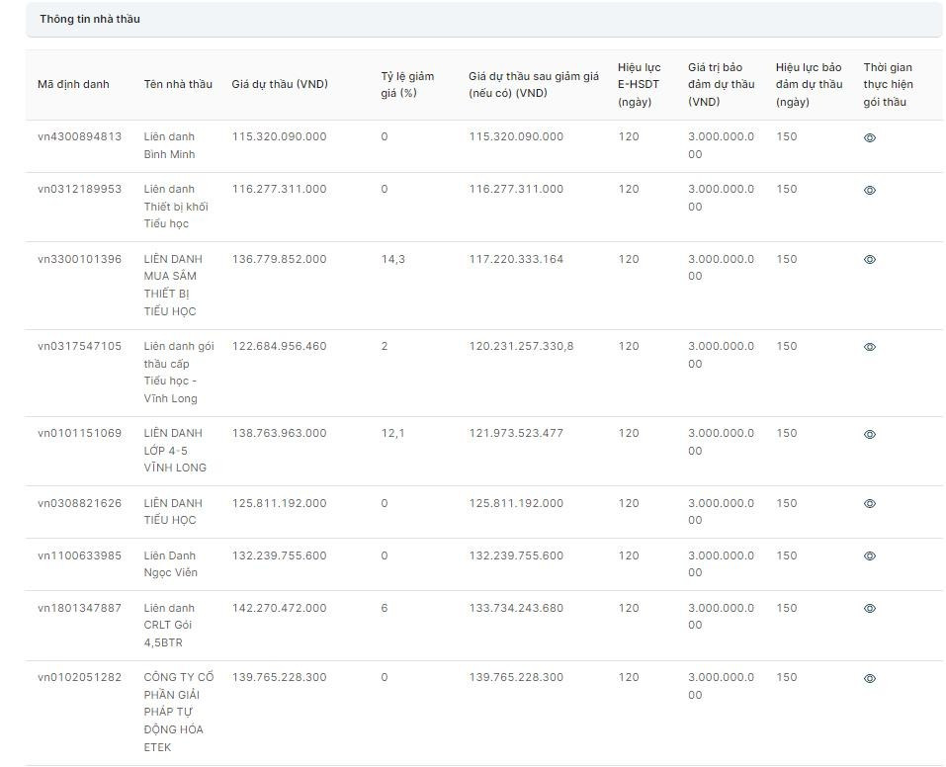Viewport: 946px width, 767px height.
Task: Select contractor ID vn1801347887
Action: [x=80, y=608]
